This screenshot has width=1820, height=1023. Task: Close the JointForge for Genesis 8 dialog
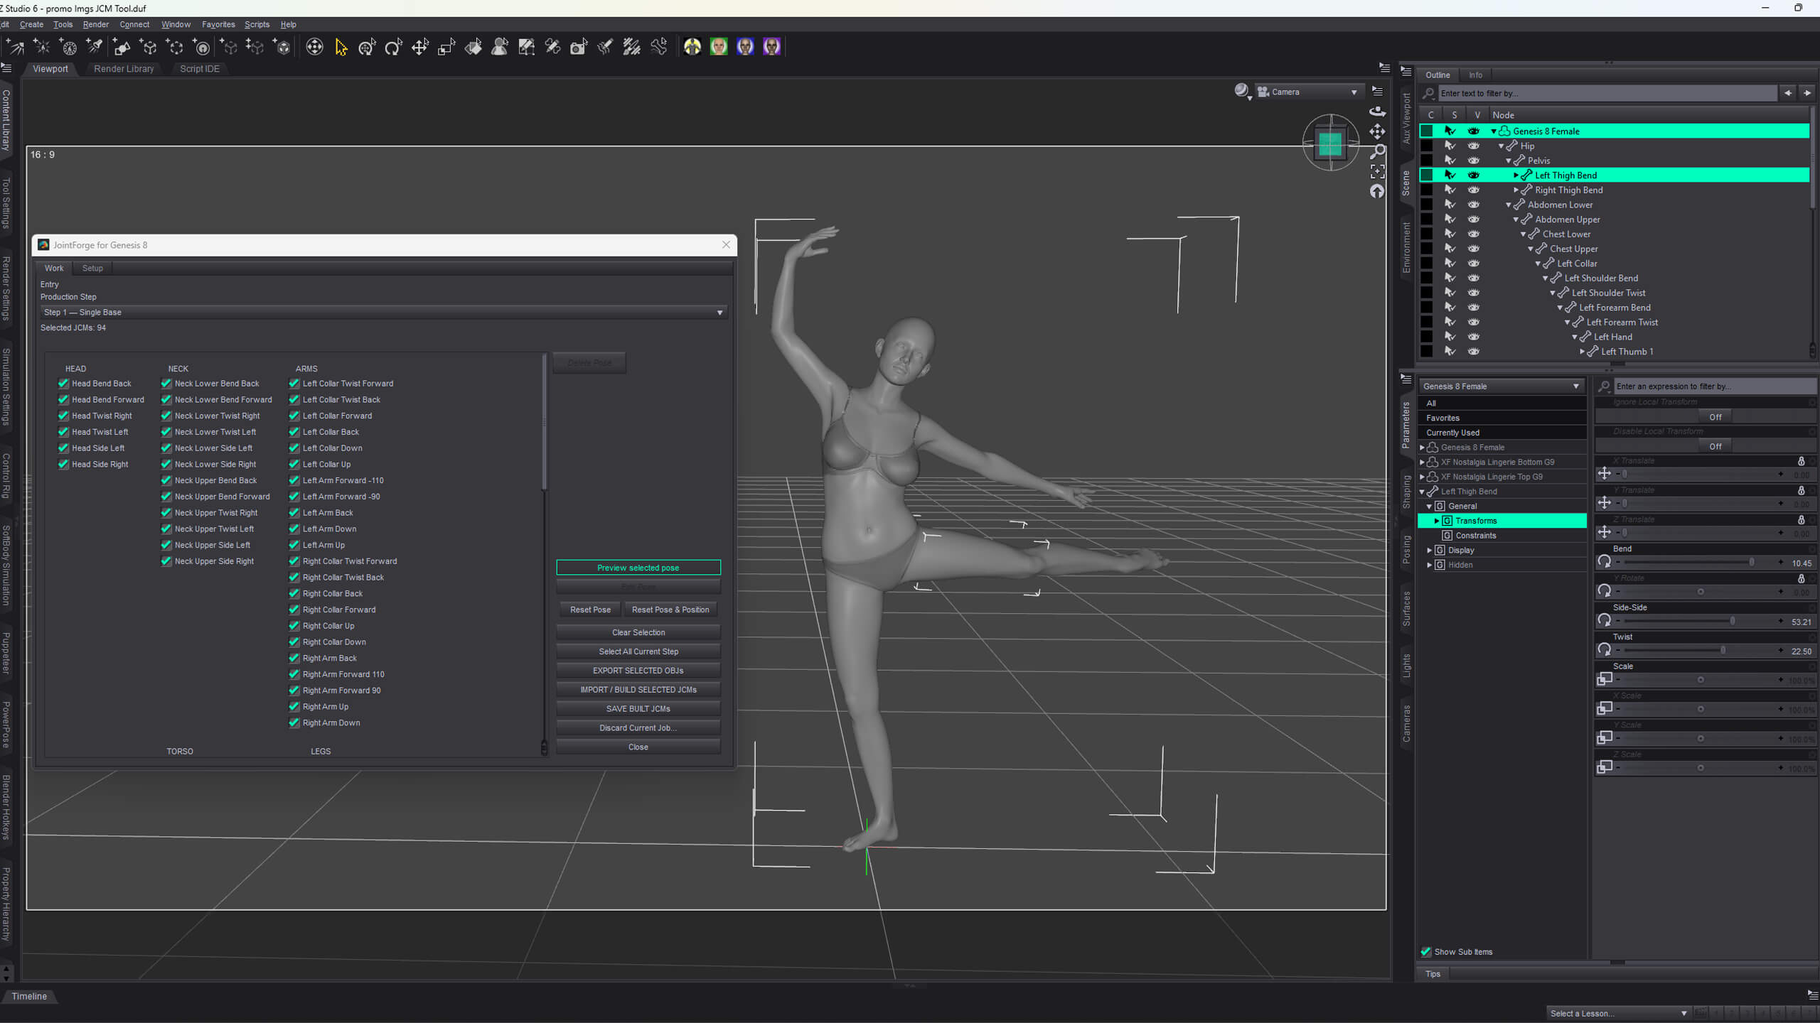click(726, 245)
